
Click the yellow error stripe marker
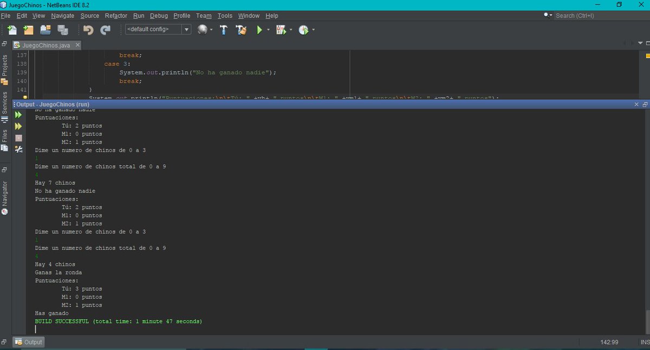click(647, 56)
